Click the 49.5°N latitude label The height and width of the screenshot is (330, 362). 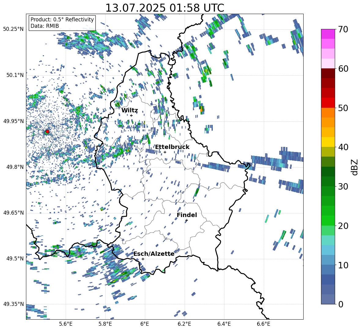15,258
